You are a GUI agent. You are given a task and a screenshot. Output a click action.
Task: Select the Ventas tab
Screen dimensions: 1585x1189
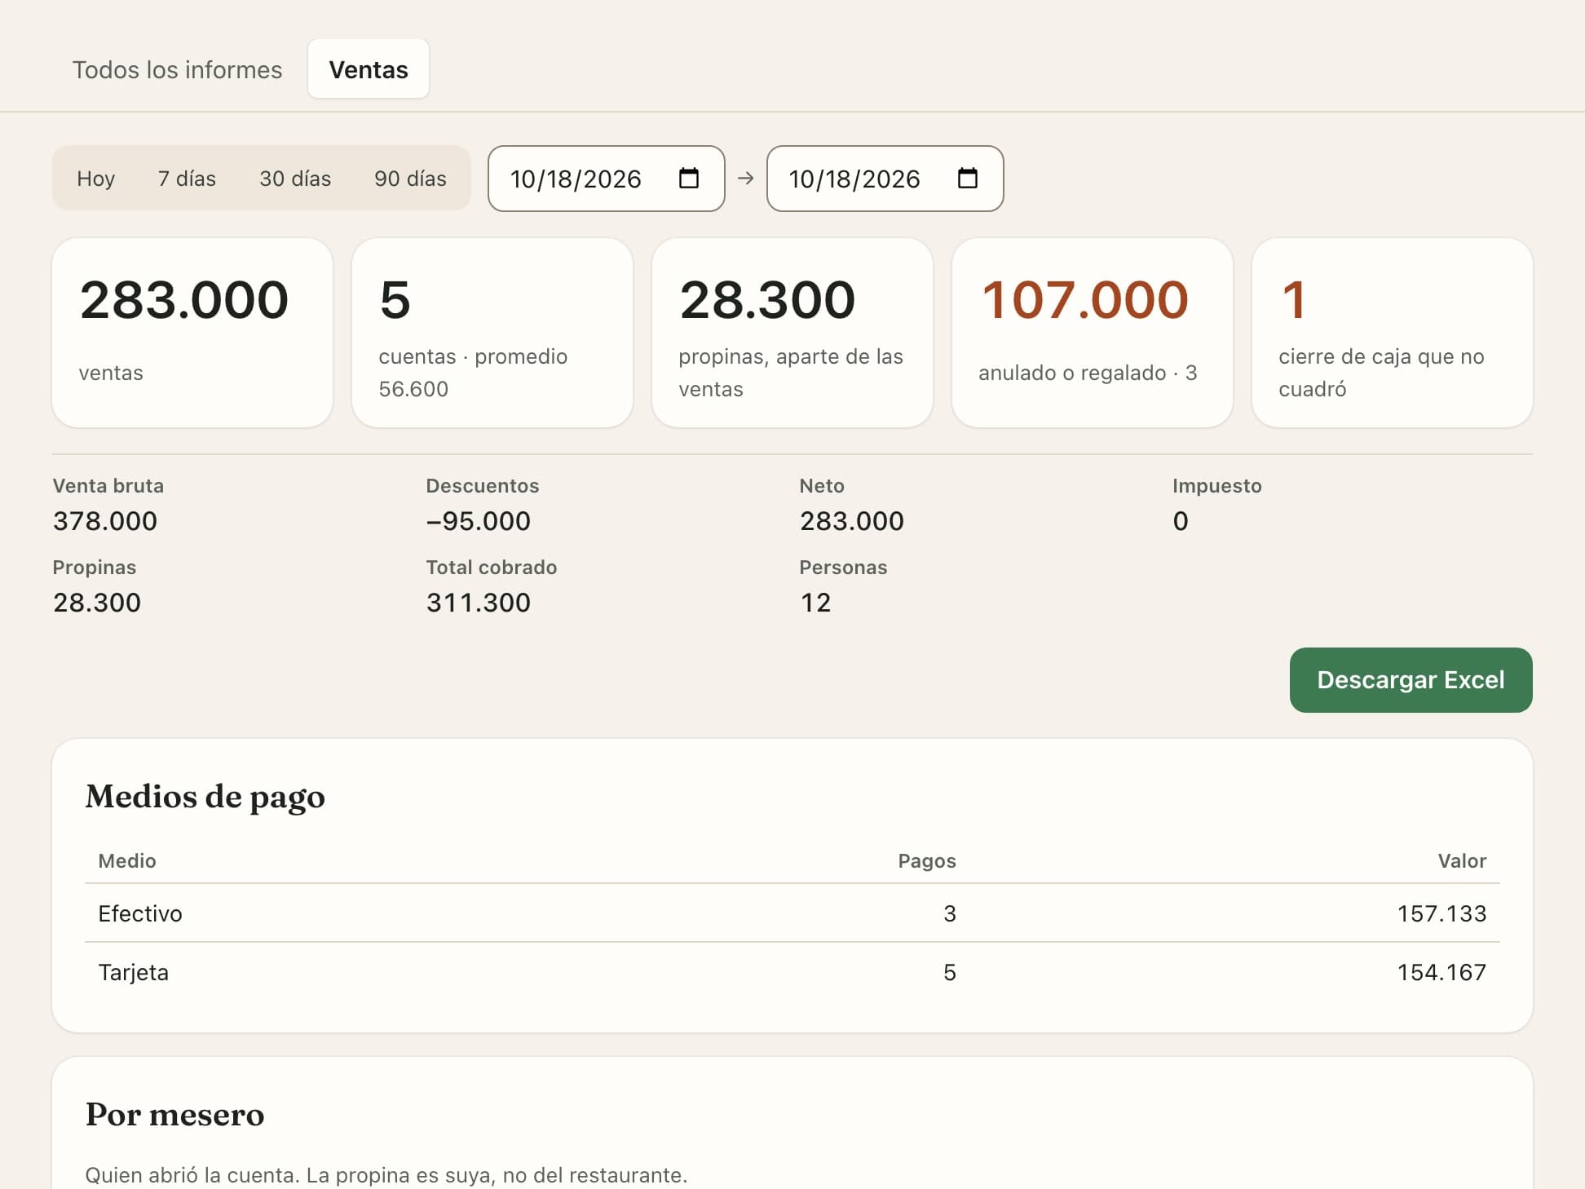369,69
